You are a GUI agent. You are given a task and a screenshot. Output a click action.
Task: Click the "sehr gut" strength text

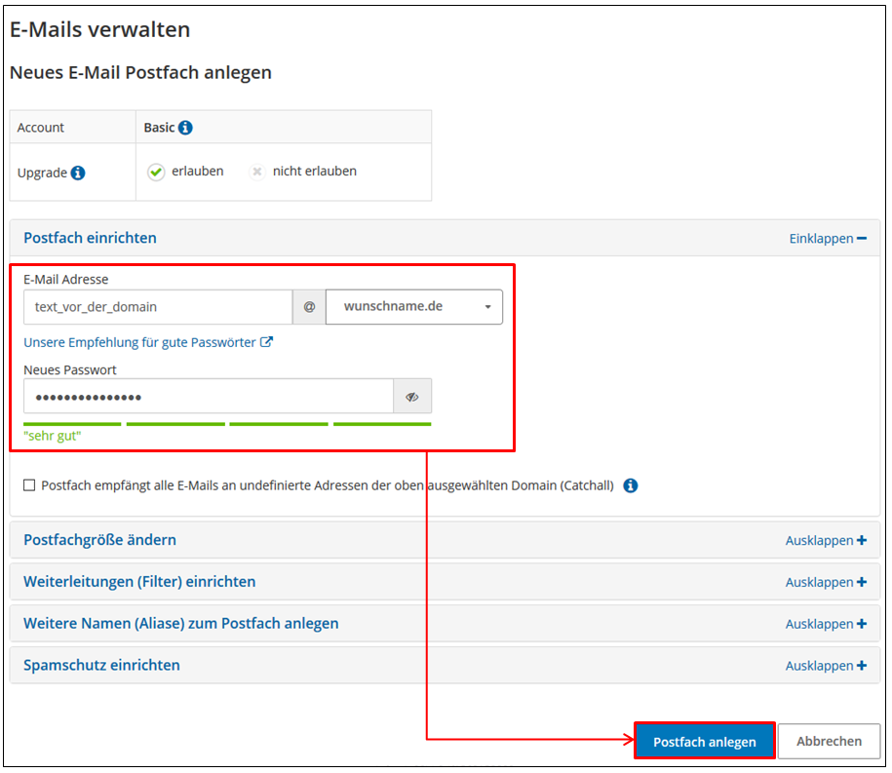click(53, 437)
